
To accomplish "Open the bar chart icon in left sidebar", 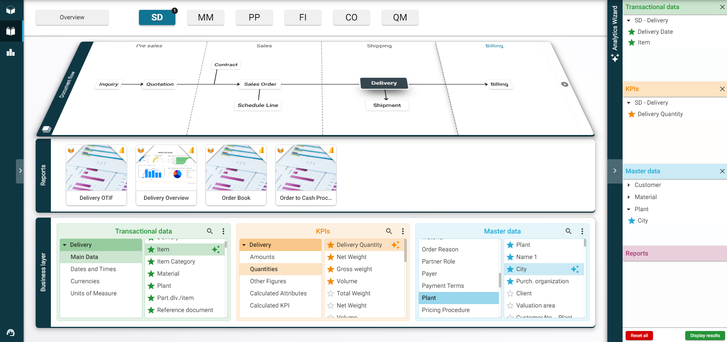I will point(11,52).
